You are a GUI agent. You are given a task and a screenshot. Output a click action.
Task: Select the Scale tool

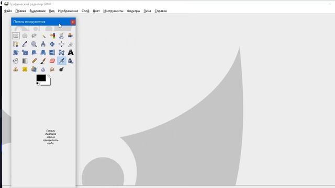[25, 52]
